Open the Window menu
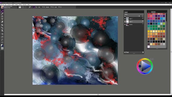The height and width of the screenshot is (97, 172). click(x=24, y=5)
